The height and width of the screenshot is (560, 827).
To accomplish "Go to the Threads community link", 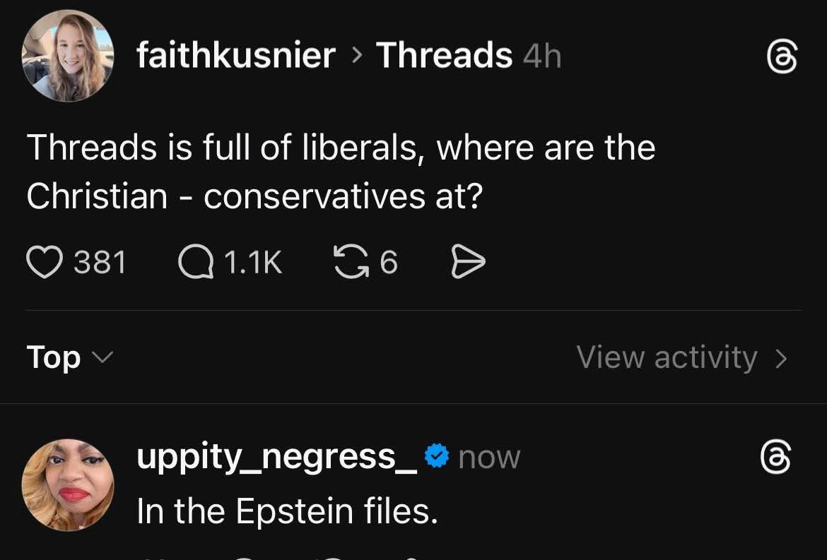I will (444, 55).
